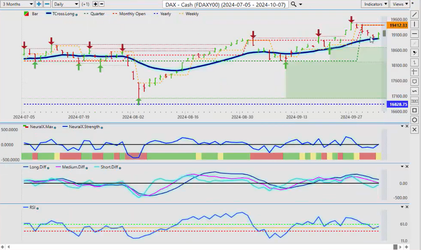
Task: Click the NeuralX.Max settings dot
Action: [55, 128]
